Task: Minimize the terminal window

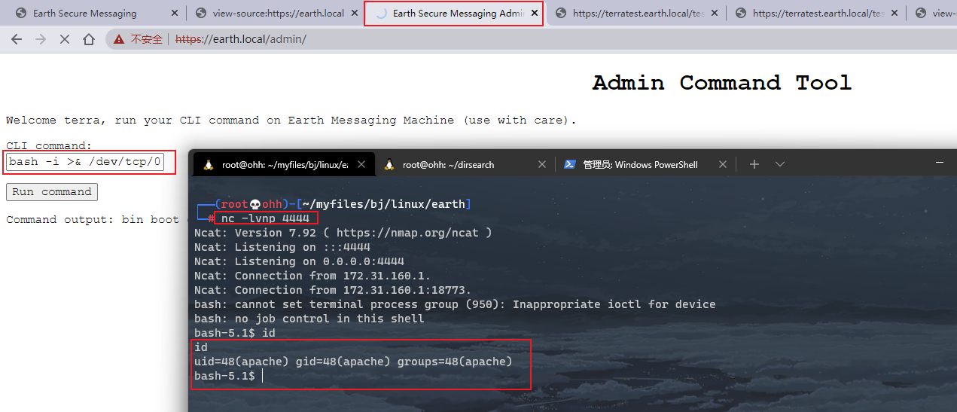Action: [x=940, y=163]
